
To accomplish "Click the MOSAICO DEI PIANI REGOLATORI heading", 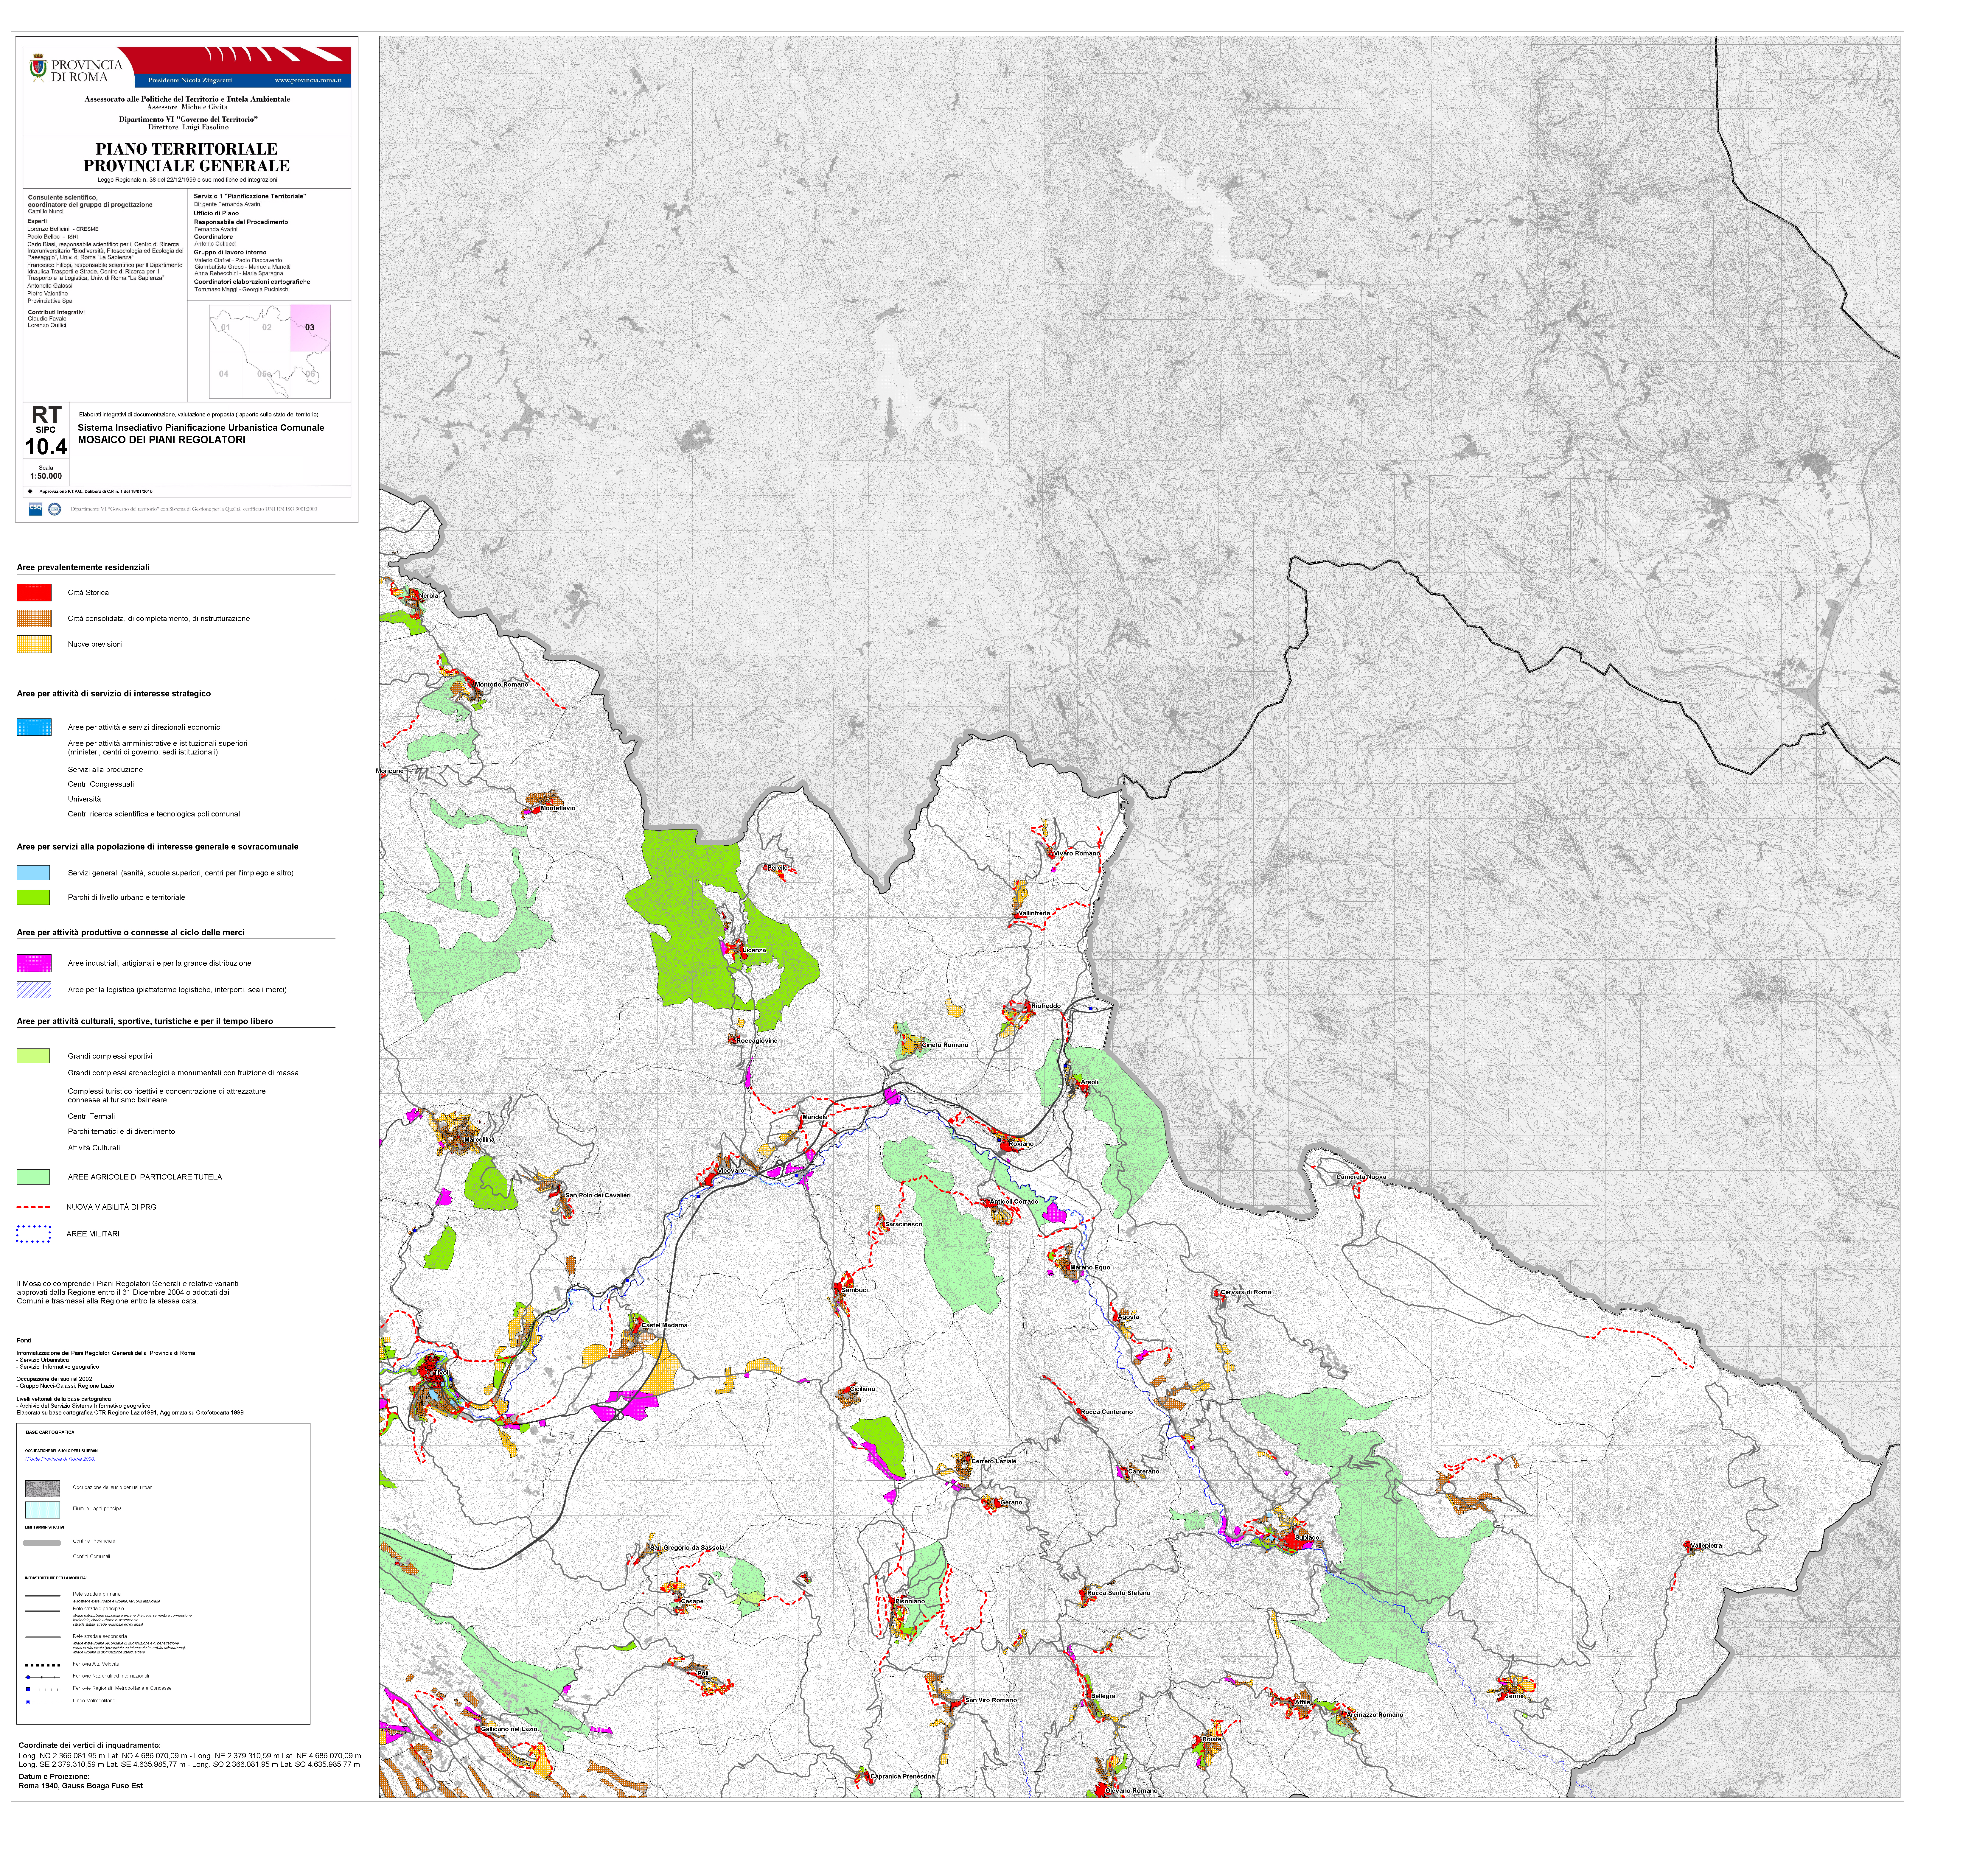I will pos(162,440).
